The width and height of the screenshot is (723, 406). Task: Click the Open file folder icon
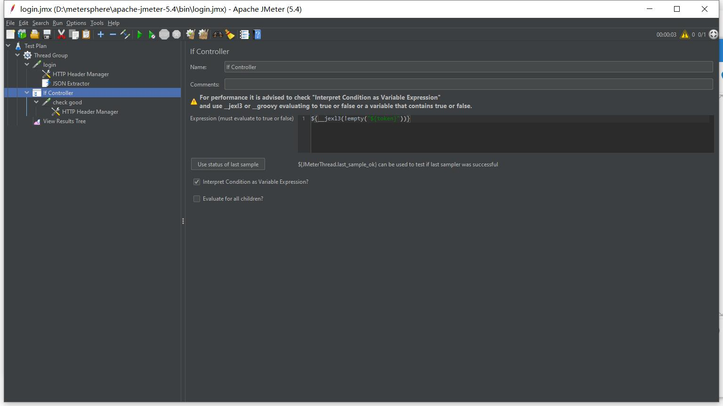tap(34, 34)
